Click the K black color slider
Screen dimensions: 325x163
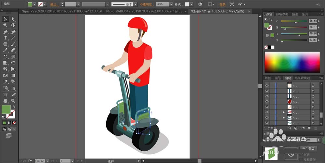294,40
